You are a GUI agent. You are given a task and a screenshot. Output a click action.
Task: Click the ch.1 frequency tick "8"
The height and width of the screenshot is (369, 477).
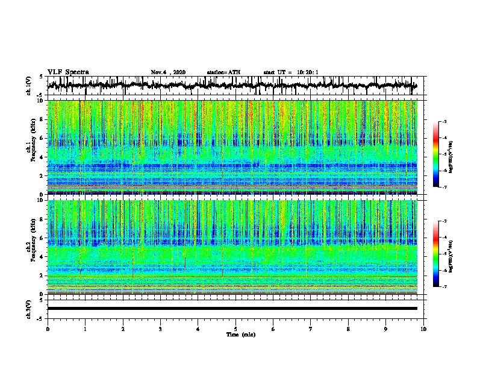point(42,119)
